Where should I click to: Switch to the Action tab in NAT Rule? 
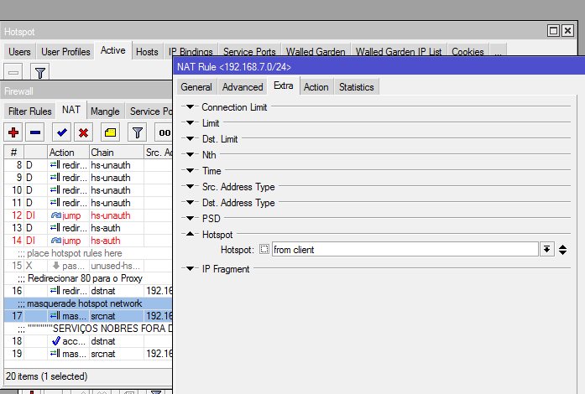point(316,87)
